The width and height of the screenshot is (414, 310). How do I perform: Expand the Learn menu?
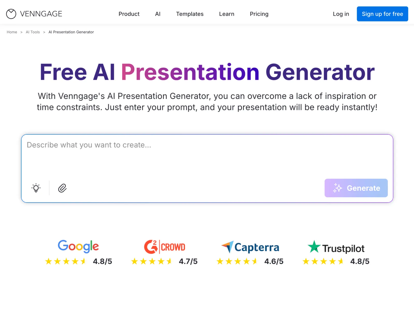point(226,14)
